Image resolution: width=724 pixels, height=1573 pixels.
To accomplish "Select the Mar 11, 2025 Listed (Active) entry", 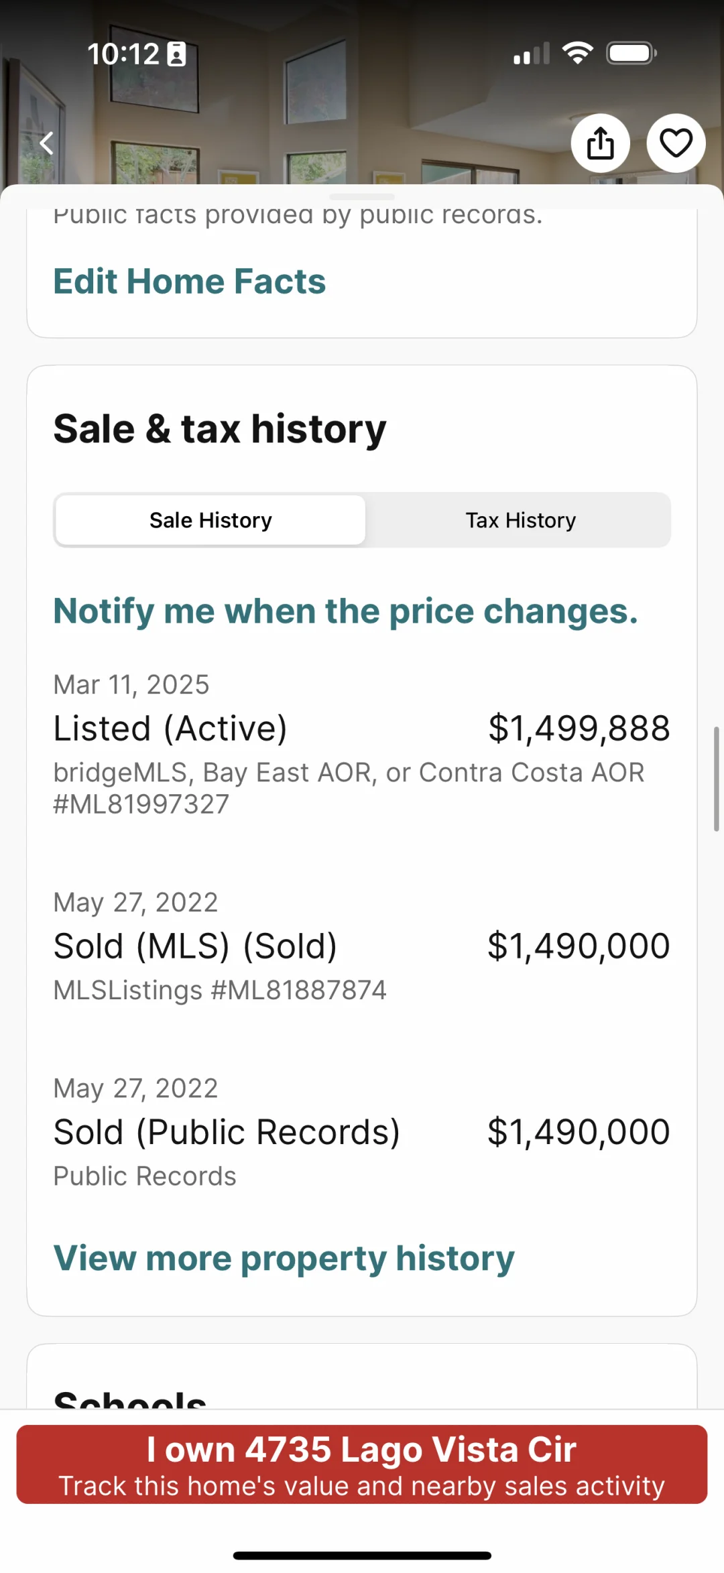I will (362, 744).
